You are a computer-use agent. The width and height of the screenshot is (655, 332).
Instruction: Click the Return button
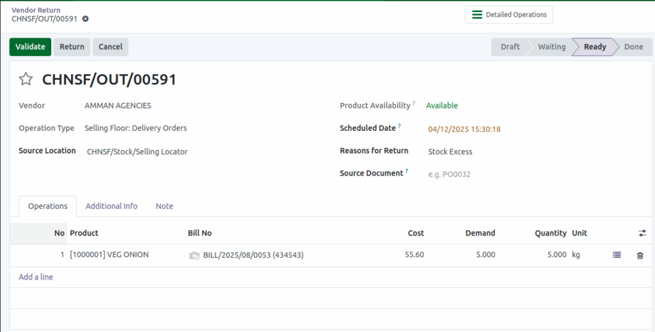coord(72,47)
